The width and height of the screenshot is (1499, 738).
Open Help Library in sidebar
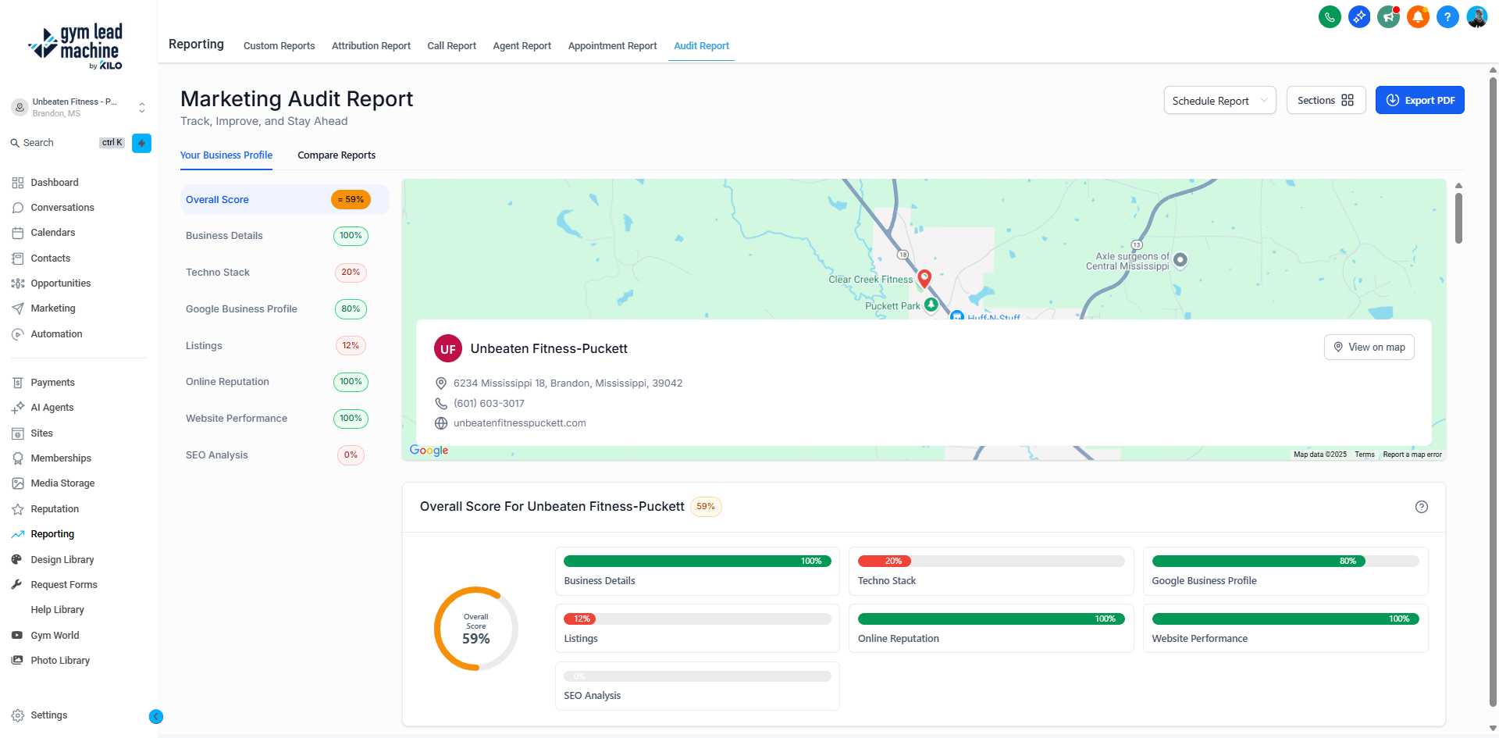click(57, 610)
